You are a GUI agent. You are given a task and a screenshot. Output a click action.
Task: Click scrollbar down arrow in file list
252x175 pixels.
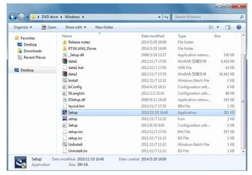(243, 152)
